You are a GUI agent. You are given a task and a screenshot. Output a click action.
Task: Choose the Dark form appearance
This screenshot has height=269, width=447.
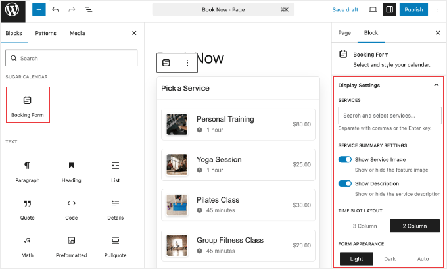[x=390, y=258]
